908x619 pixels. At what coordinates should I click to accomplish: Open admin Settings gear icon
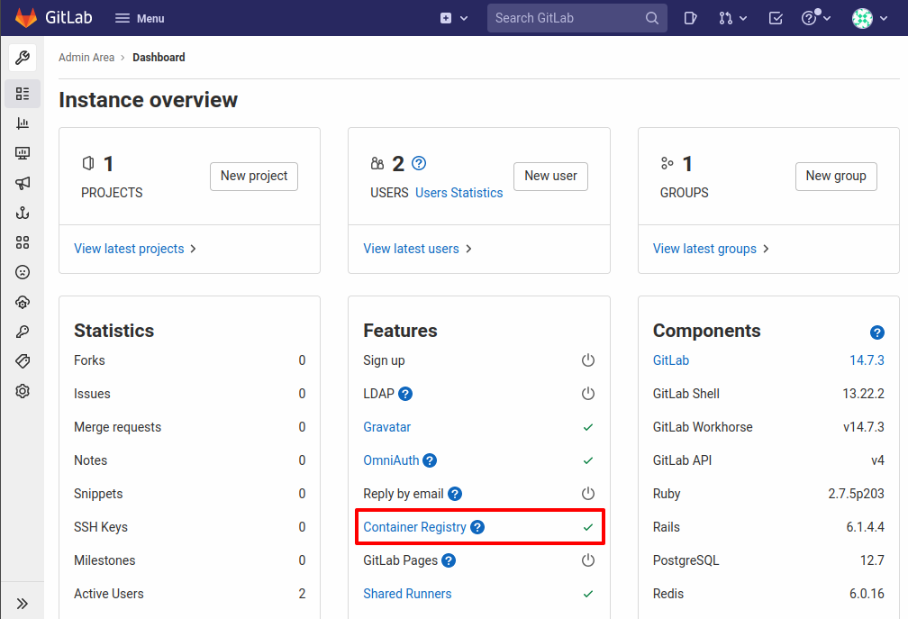click(23, 390)
